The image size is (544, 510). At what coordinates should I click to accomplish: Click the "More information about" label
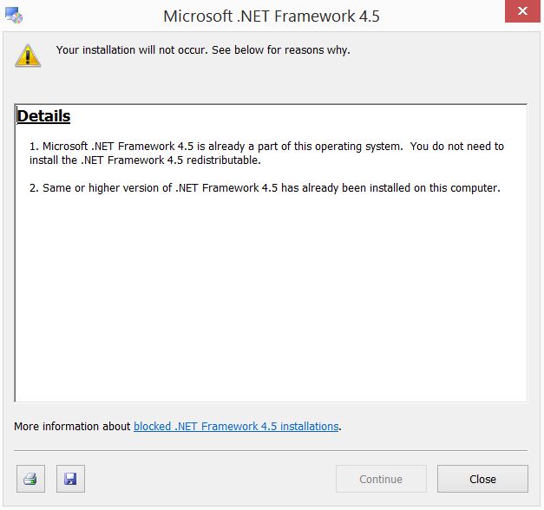73,426
